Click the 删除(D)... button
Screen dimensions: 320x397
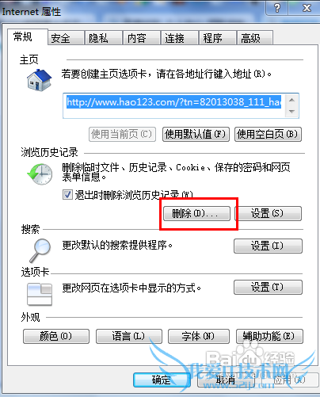196,213
